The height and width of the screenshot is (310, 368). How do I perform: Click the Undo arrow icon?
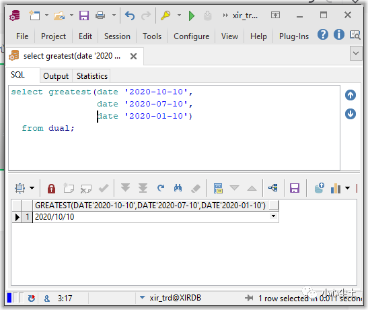pyautogui.click(x=130, y=15)
